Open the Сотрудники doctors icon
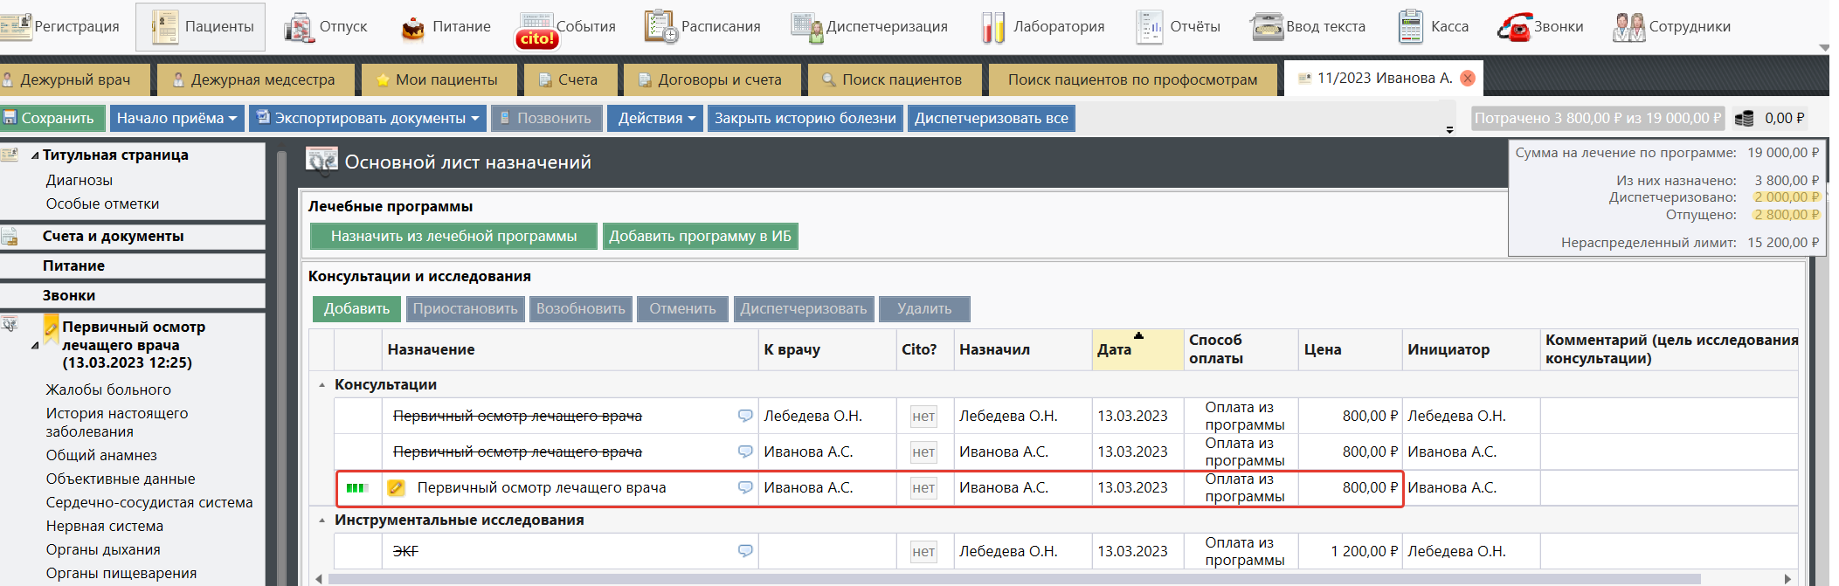1839x586 pixels. [1628, 27]
